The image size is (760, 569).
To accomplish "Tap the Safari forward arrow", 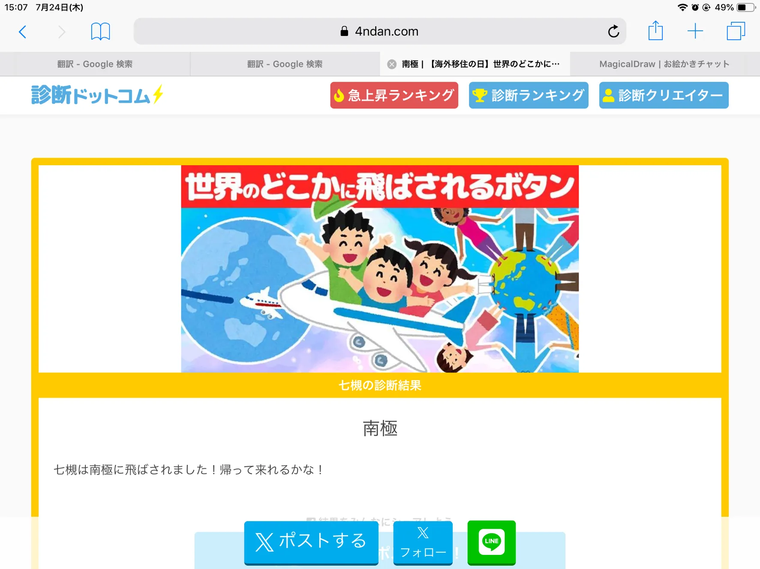I will tap(62, 31).
